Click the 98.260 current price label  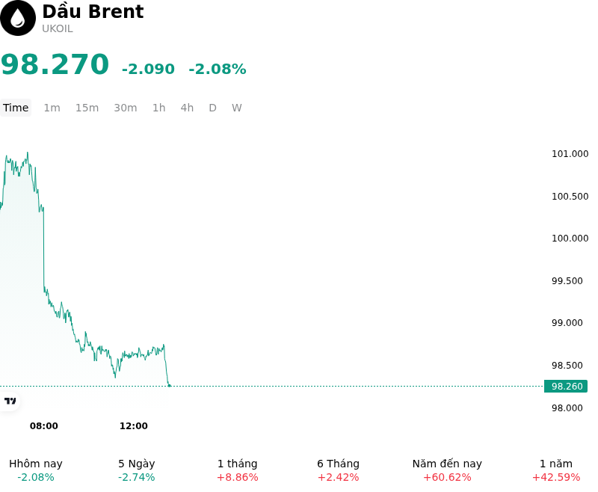[x=566, y=387]
